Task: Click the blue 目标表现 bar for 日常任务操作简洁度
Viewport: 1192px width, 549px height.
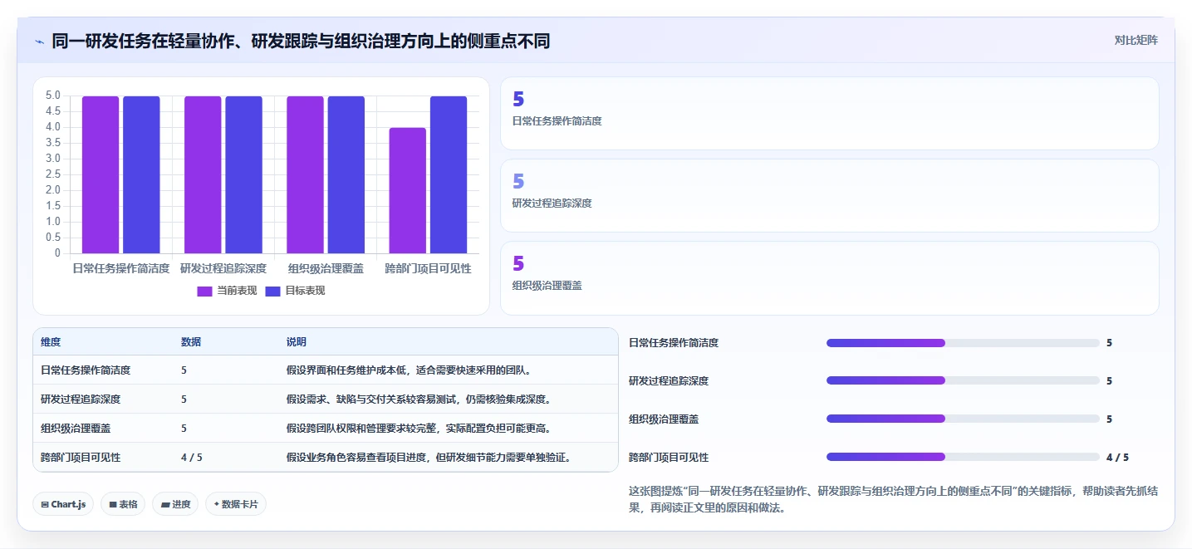Action: click(141, 174)
